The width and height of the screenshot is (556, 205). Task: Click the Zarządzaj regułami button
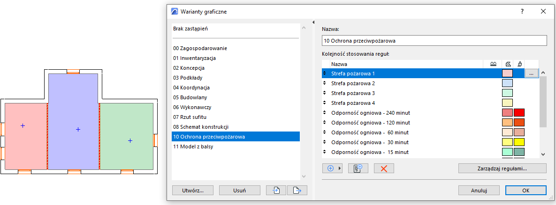click(x=503, y=168)
